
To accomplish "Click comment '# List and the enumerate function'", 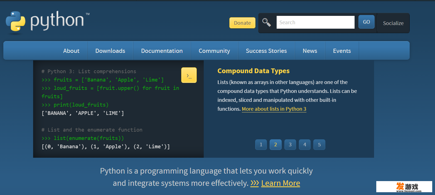I will [92, 130].
